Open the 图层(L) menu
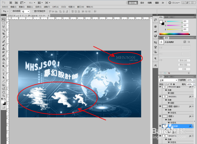 (30, 7)
